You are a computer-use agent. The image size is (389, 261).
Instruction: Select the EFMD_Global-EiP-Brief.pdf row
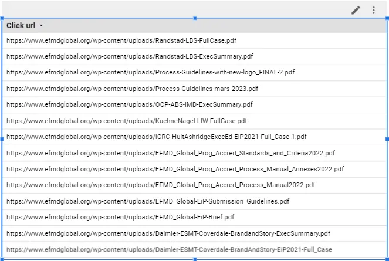point(195,218)
